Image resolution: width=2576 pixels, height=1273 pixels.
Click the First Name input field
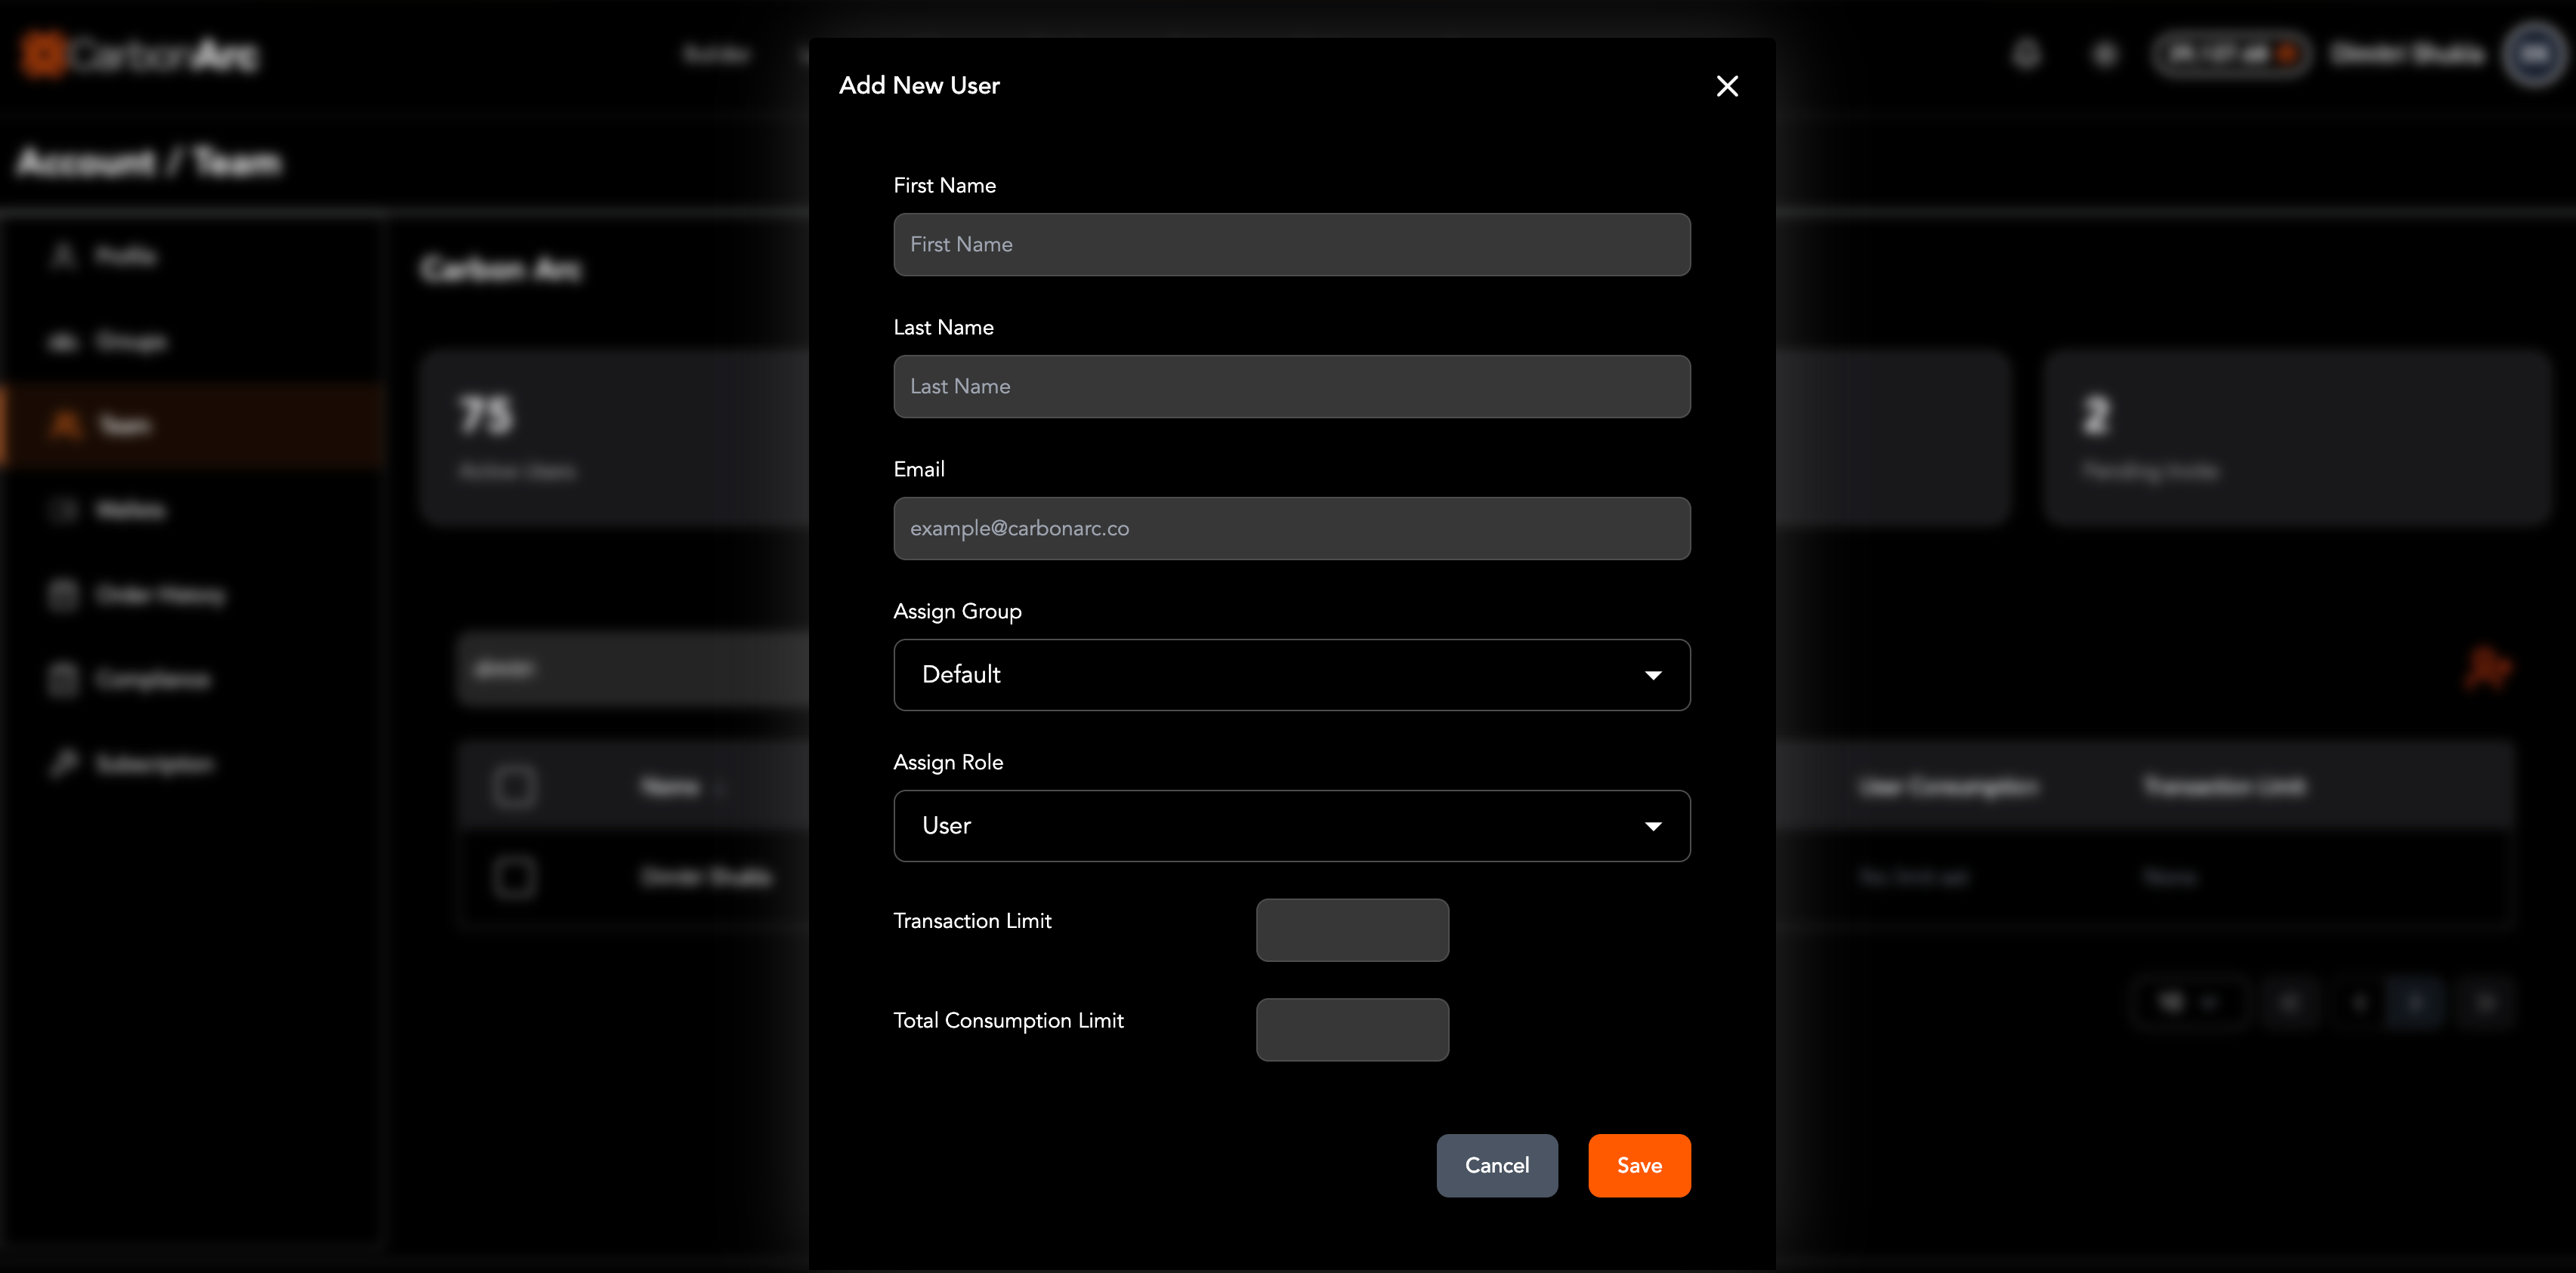click(1291, 245)
